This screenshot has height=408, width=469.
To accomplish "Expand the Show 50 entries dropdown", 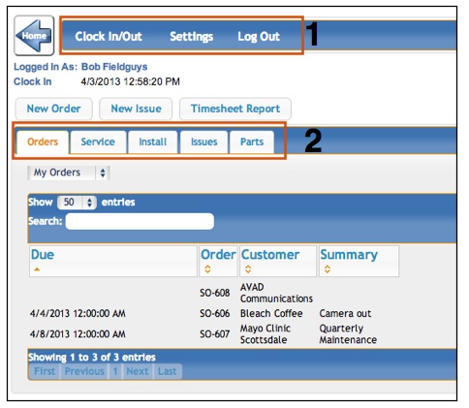I will tap(77, 203).
